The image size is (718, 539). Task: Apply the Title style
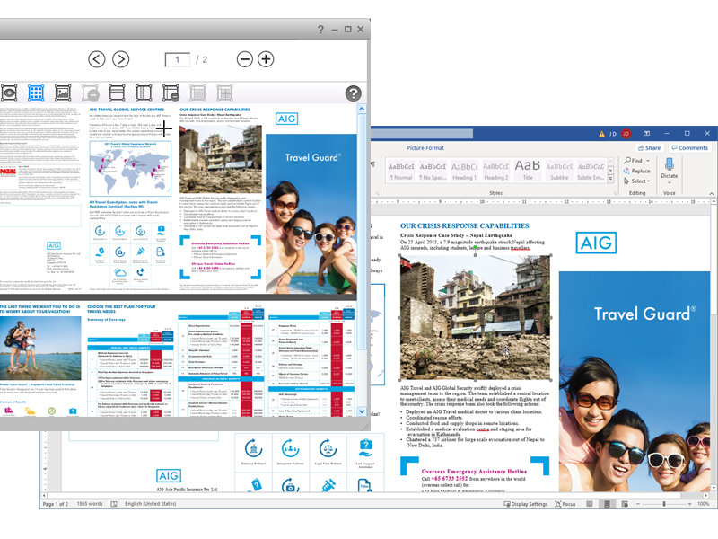coord(528,171)
